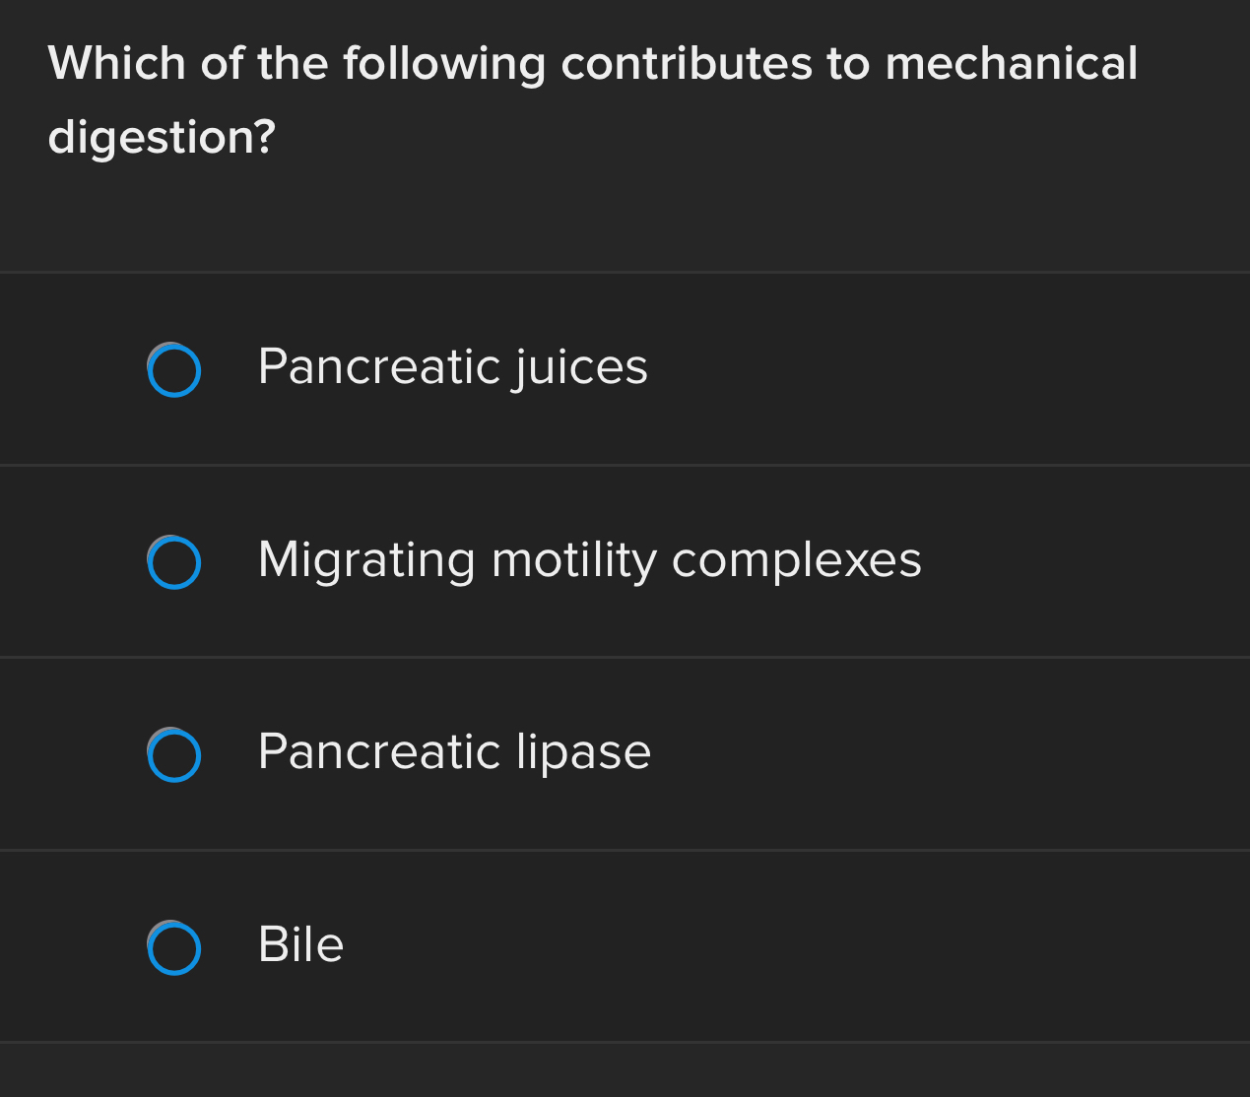This screenshot has height=1097, width=1250.
Task: Select the "Pancreatic juices" radio button
Action: pyautogui.click(x=174, y=370)
